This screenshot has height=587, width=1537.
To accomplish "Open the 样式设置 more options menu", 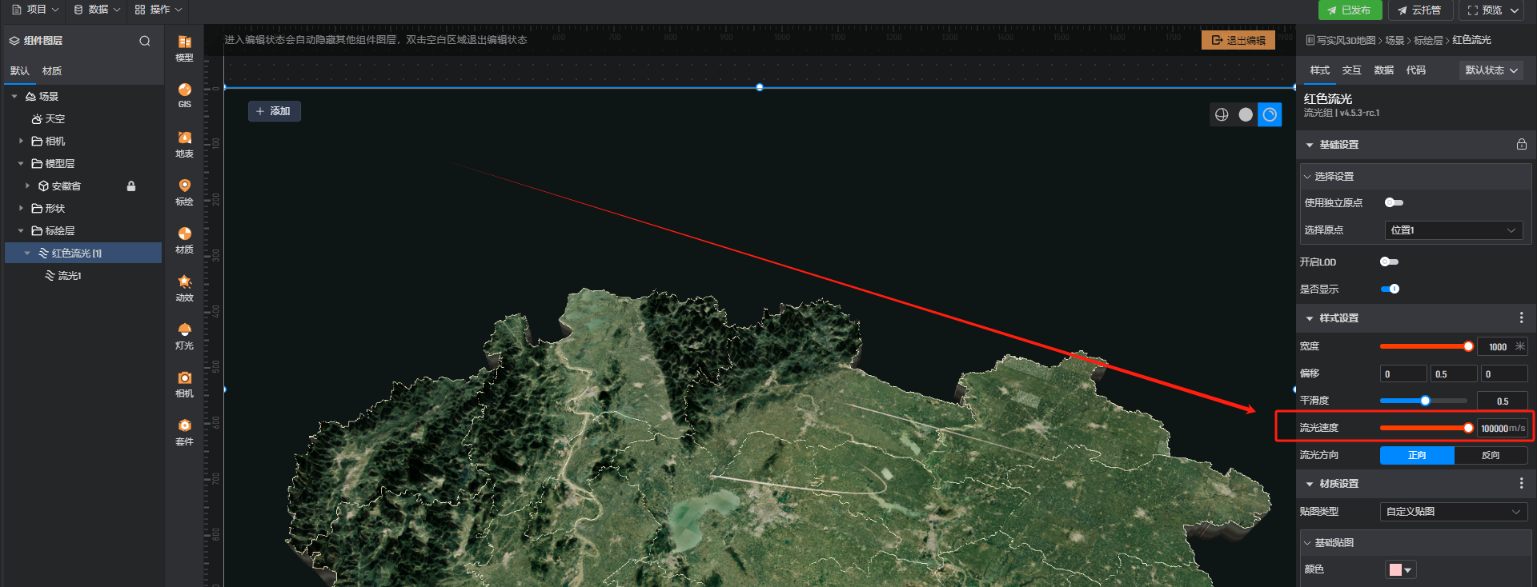I will [1521, 318].
